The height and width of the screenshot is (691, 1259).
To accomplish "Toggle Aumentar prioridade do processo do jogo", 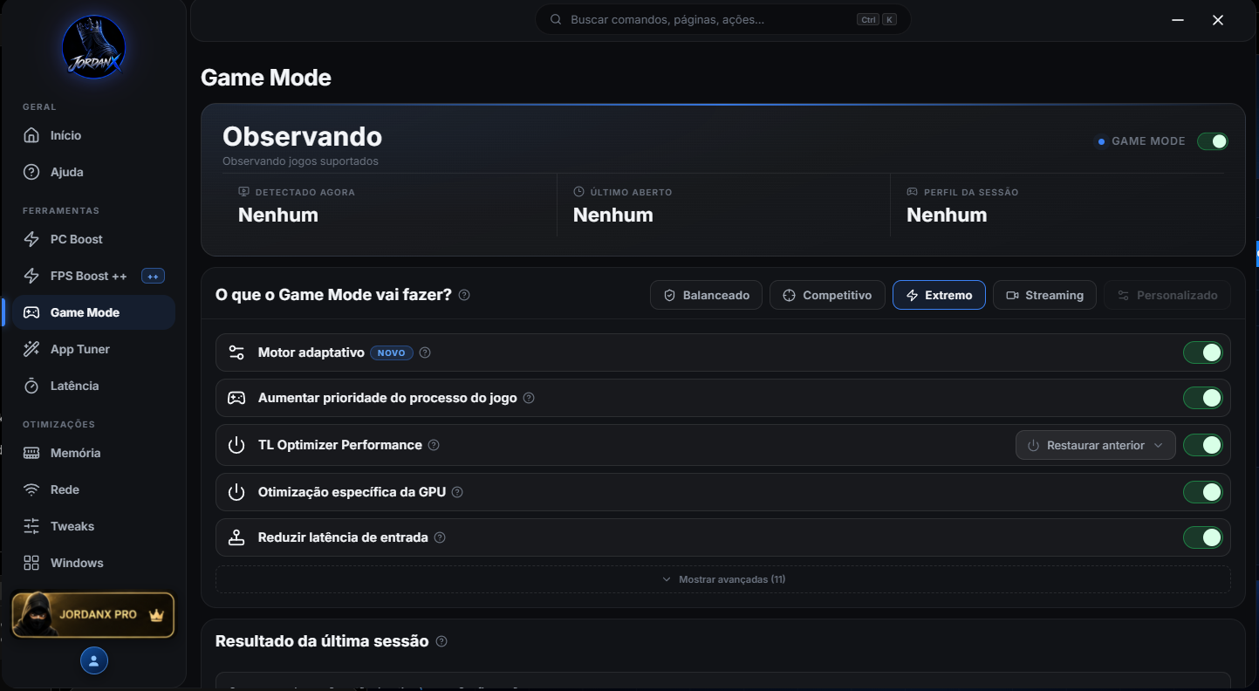I will point(1203,398).
